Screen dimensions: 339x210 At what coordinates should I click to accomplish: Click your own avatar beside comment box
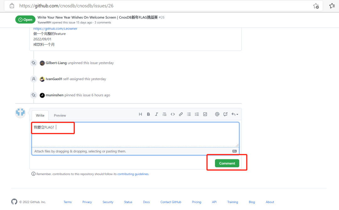(20, 113)
